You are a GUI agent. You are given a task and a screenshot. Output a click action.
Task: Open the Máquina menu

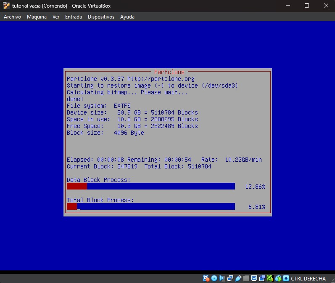37,17
